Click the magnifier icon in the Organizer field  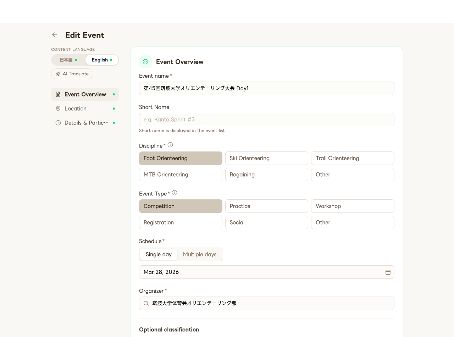click(x=146, y=303)
